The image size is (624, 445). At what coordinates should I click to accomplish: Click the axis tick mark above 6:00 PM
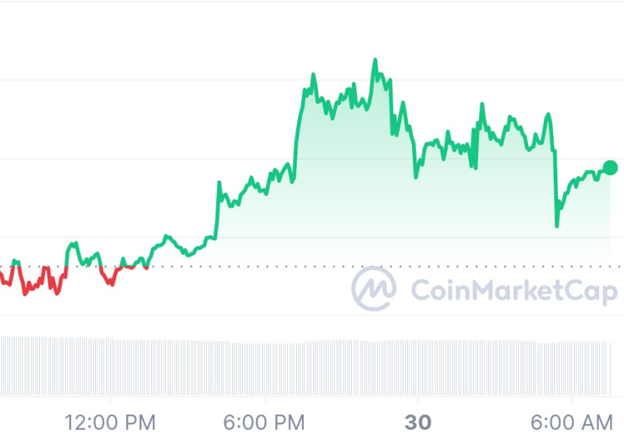[x=264, y=399]
